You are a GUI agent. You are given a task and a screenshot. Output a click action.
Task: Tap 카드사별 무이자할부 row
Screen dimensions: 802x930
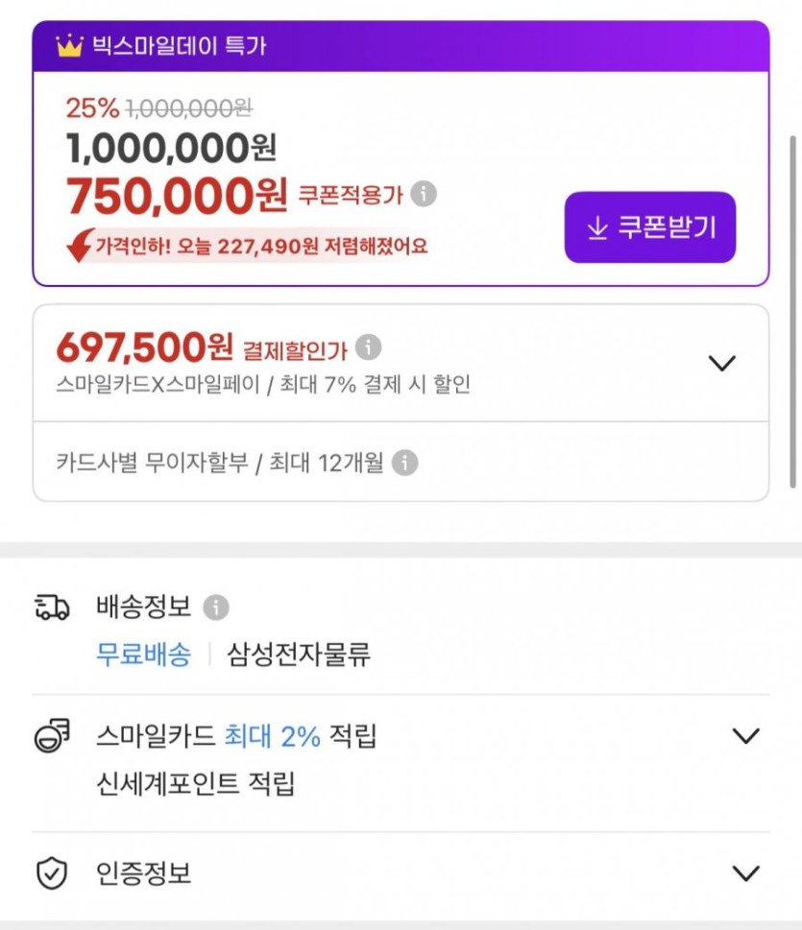[219, 463]
